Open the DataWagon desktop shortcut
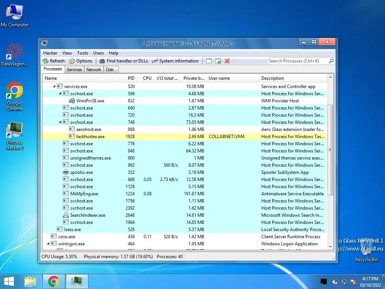The image size is (385, 289). click(15, 54)
